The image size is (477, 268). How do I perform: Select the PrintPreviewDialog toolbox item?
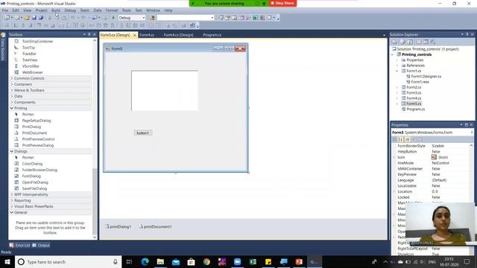38,146
